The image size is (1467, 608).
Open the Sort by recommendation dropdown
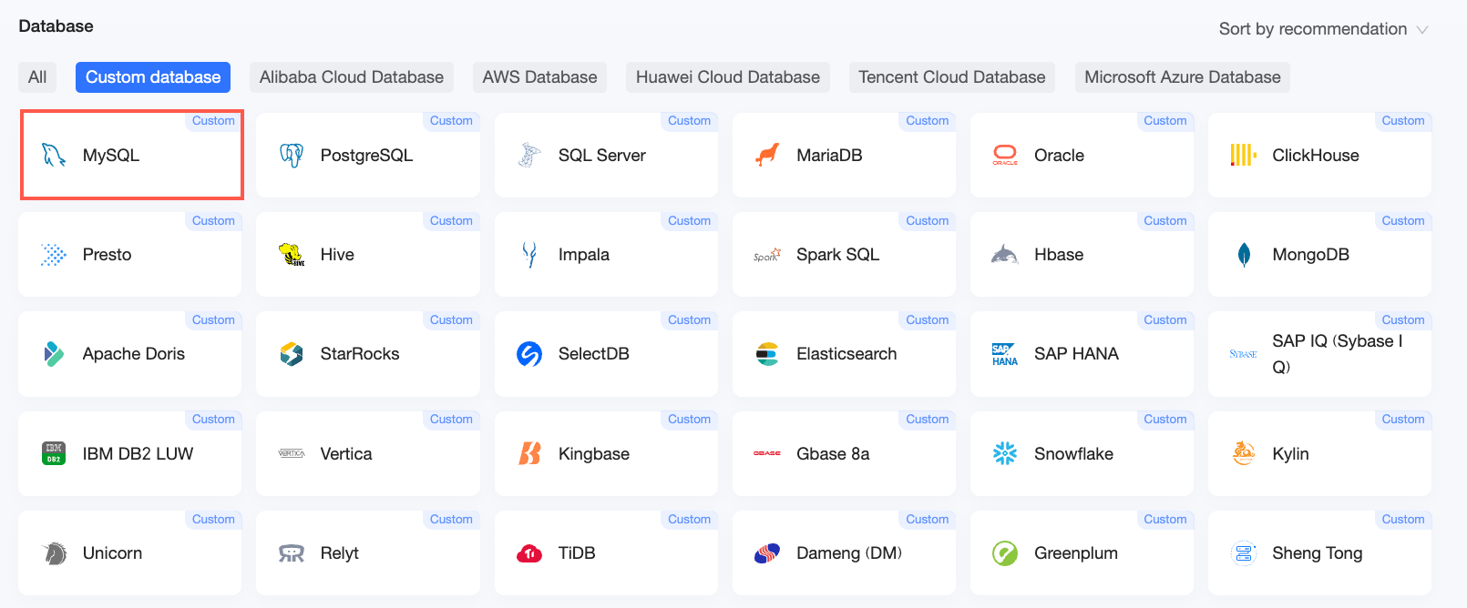coord(1324,29)
